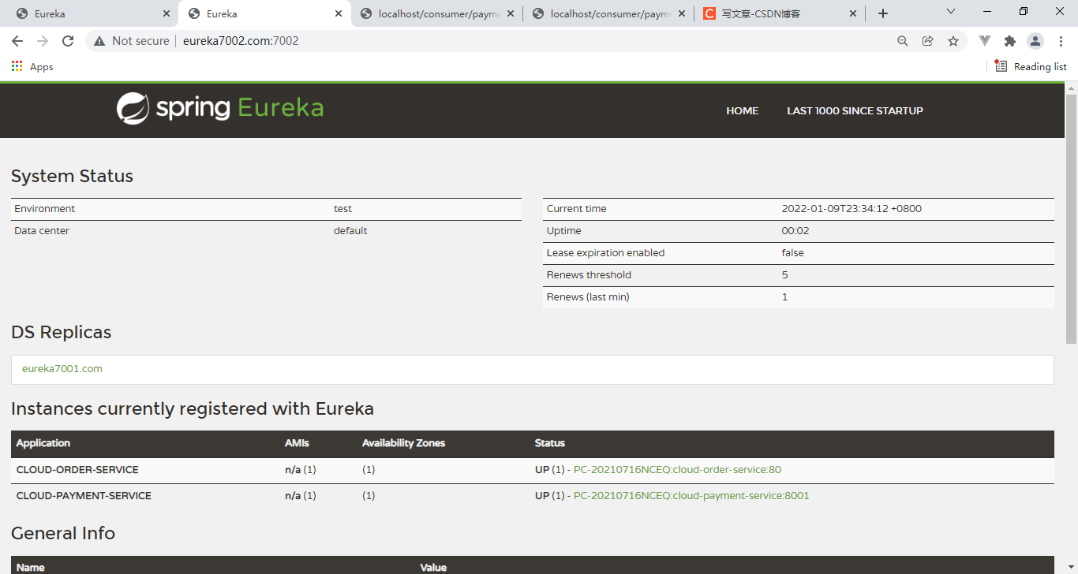This screenshot has height=574, width=1078.
Task: Click the browser forward arrow
Action: click(43, 41)
